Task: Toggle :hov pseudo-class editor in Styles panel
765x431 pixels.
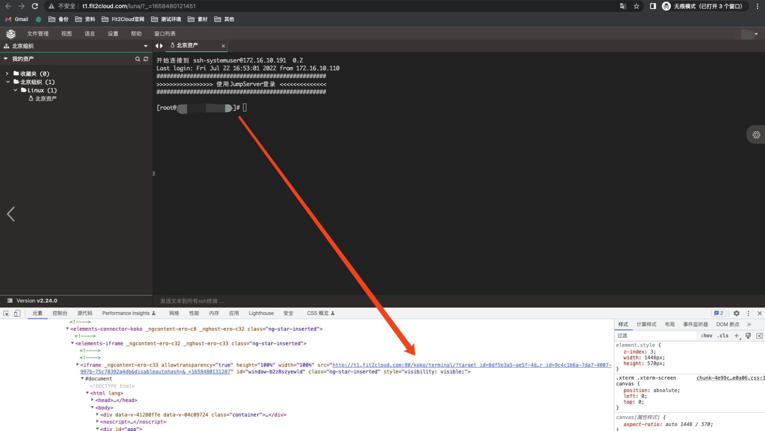Action: coord(706,336)
